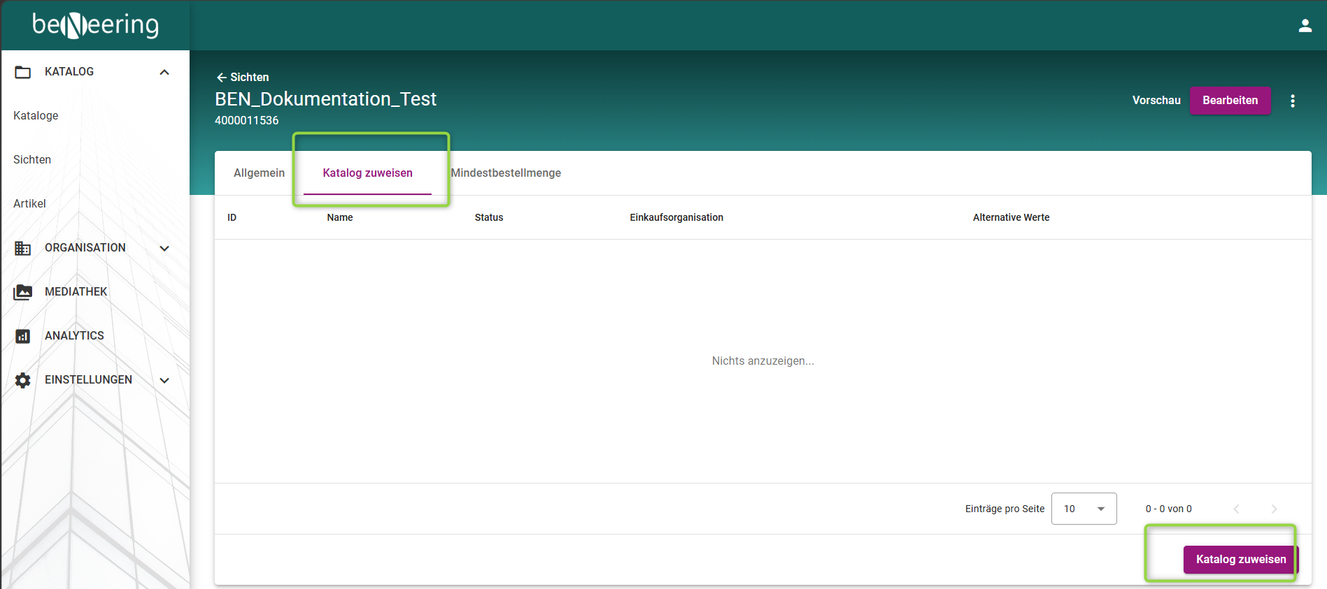Click the Status column header

pos(488,217)
